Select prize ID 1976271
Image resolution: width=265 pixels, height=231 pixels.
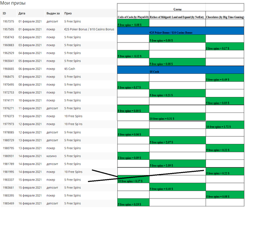pyautogui.click(x=8, y=108)
